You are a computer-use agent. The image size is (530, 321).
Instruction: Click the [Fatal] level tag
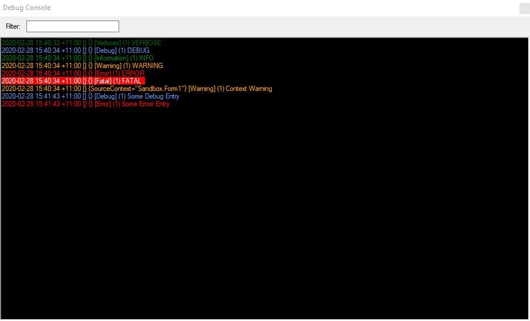point(103,81)
